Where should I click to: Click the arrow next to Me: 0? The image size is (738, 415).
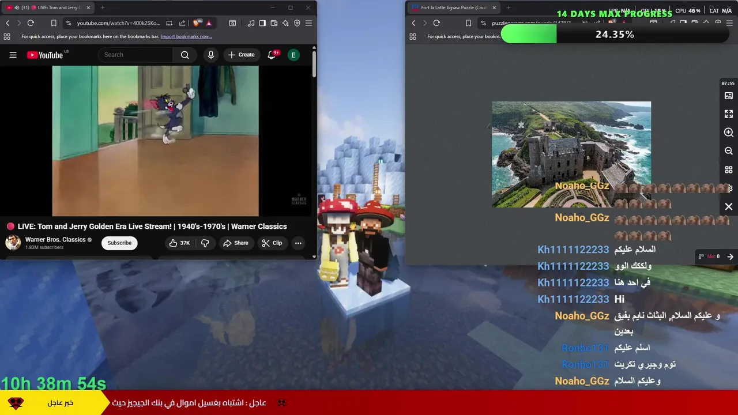point(730,256)
